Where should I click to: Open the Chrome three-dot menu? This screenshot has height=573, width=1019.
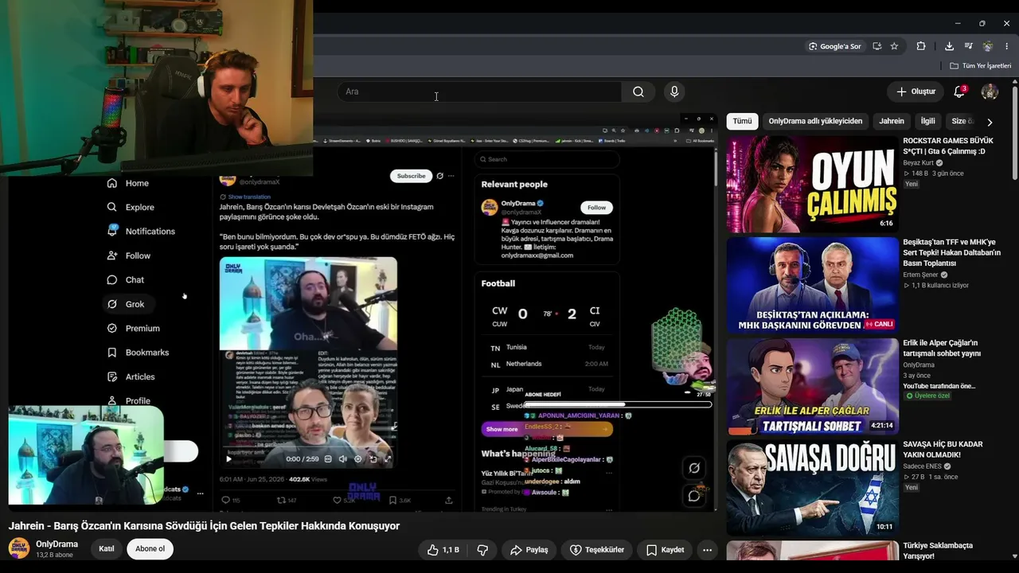coord(1006,46)
